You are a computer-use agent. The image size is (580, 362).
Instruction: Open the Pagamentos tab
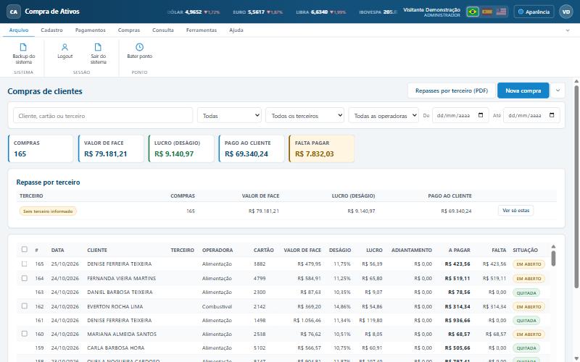point(90,30)
